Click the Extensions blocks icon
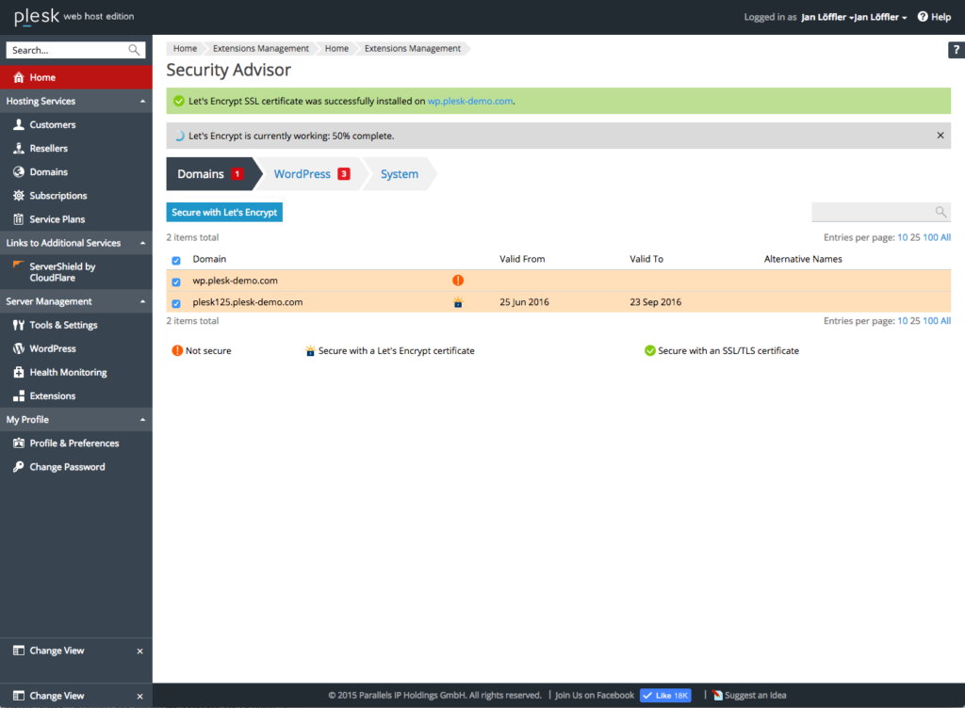The height and width of the screenshot is (708, 965). click(x=19, y=395)
